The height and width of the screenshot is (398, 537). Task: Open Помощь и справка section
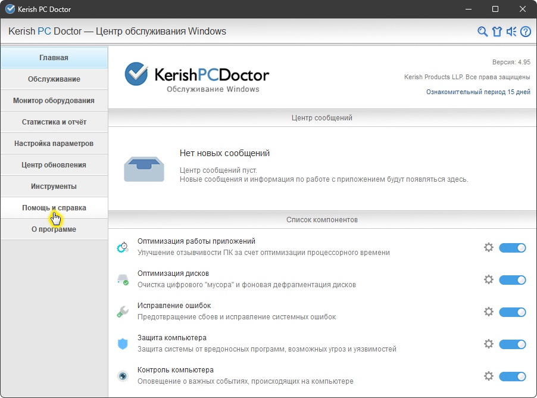click(54, 208)
